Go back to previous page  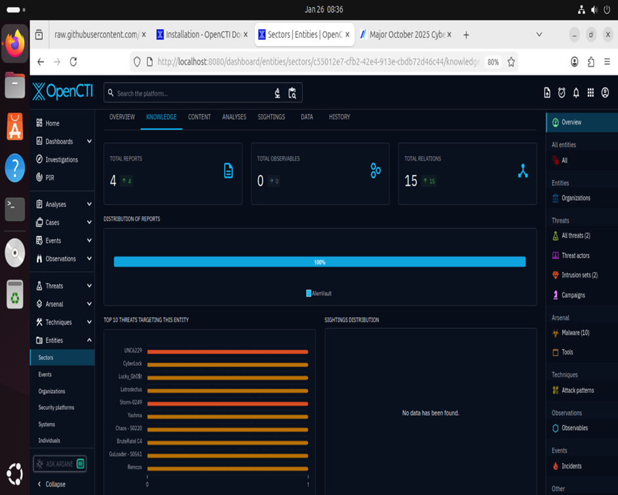click(41, 62)
